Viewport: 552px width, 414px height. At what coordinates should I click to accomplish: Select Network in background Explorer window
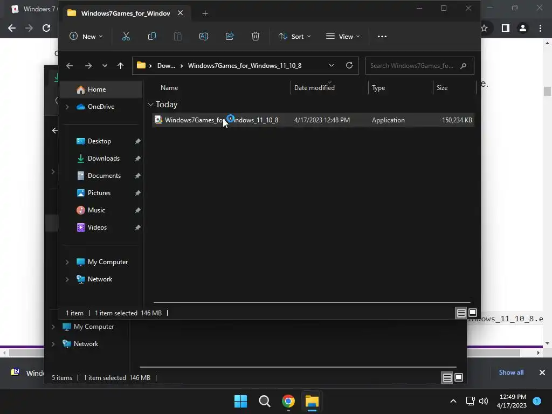(x=86, y=344)
